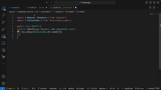Click the 'express' string on line 2

61,18
